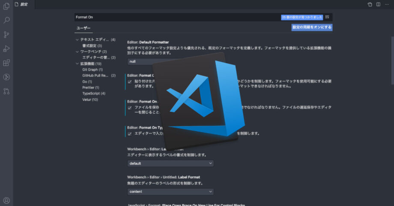
Task: Select the ユーザー settings tab
Action: pyautogui.click(x=84, y=28)
